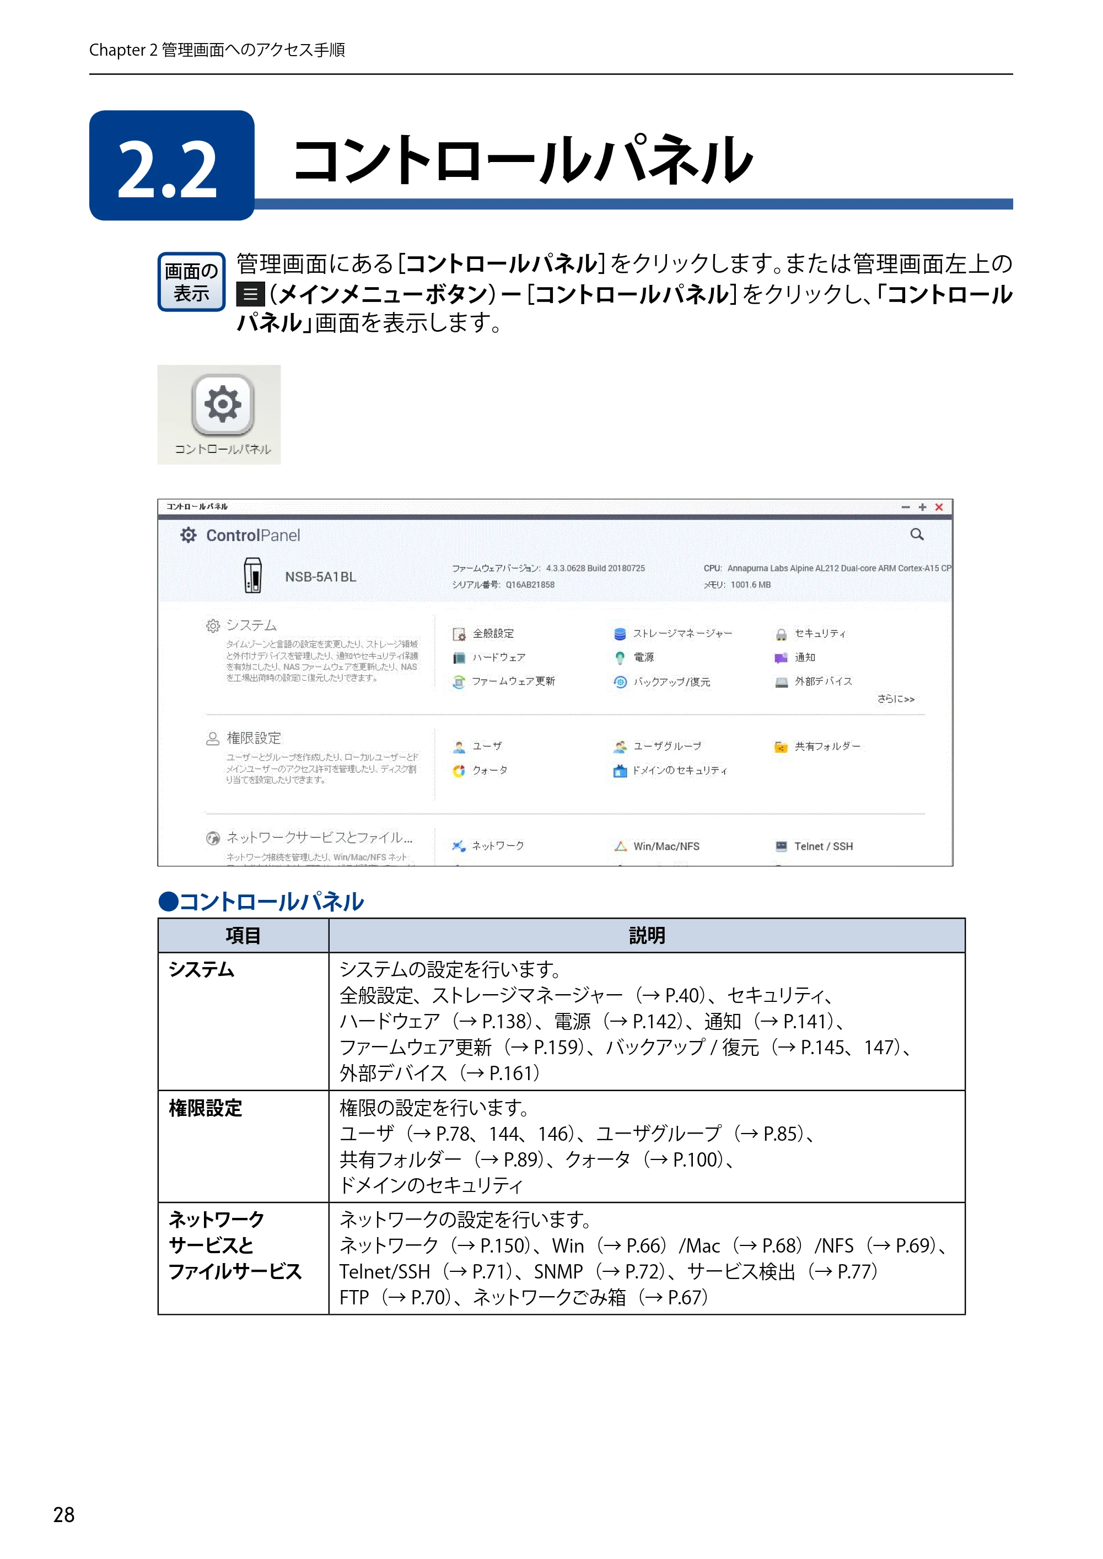Click the NSB-5A1BL device name
1103x1559 pixels.
click(320, 576)
